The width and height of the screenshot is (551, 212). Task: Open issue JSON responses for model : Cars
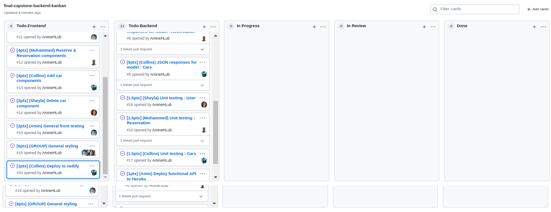click(162, 65)
